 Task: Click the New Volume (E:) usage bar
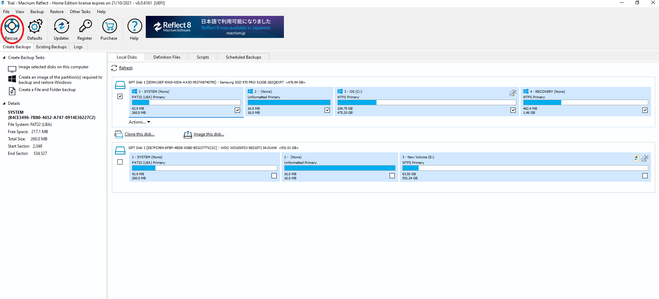(525, 168)
